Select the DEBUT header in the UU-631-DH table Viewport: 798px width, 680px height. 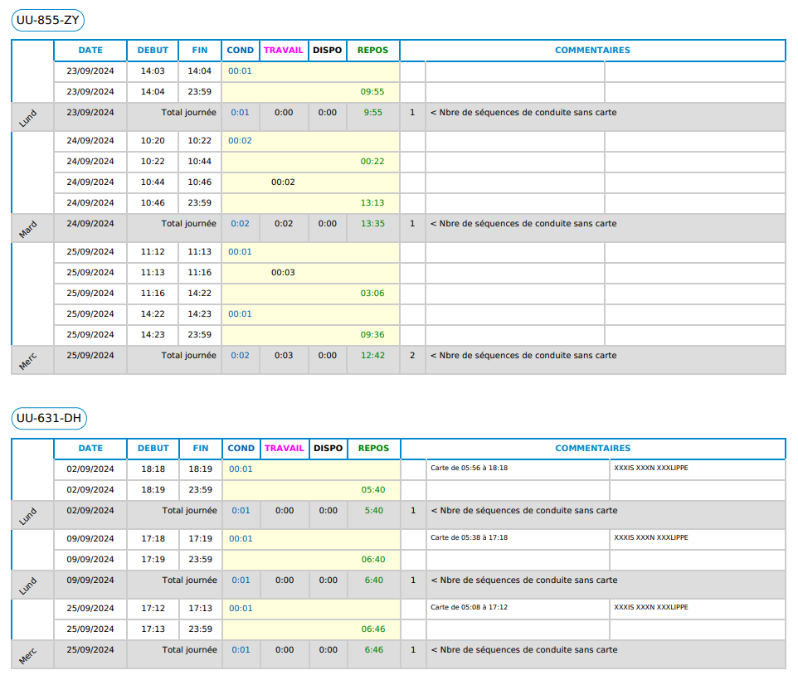pyautogui.click(x=153, y=449)
